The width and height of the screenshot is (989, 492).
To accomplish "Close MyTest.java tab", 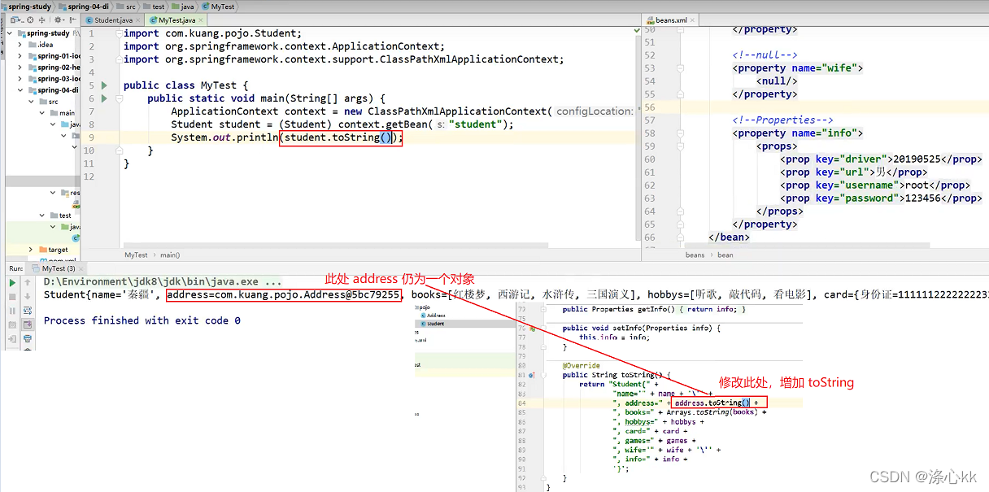I will [x=200, y=20].
